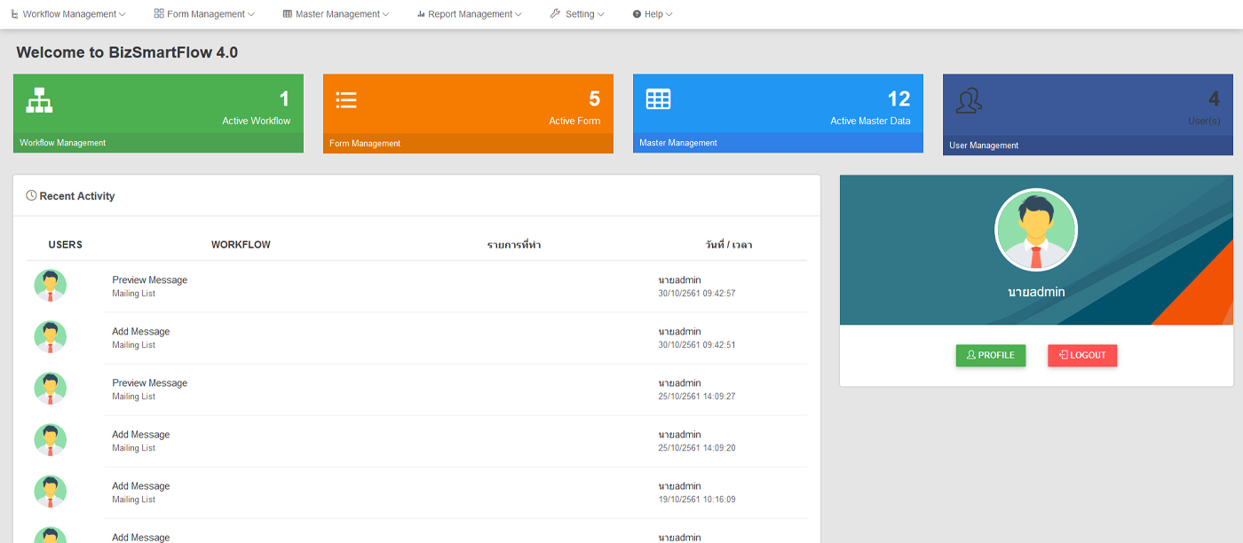
Task: Click the Form Management grid icon in navbar
Action: 159,13
